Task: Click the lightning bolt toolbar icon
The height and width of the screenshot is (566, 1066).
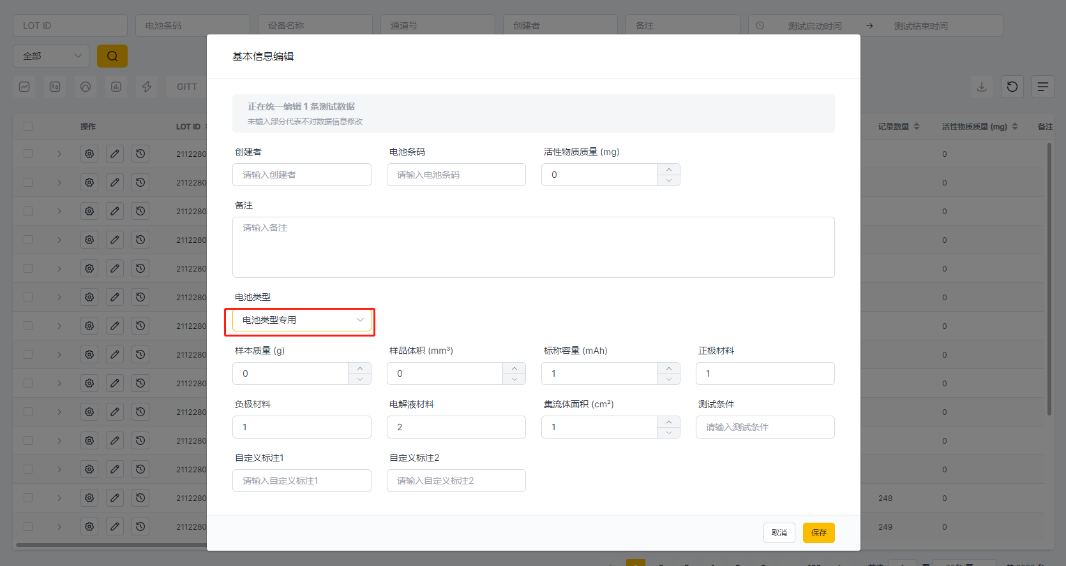Action: pyautogui.click(x=147, y=87)
